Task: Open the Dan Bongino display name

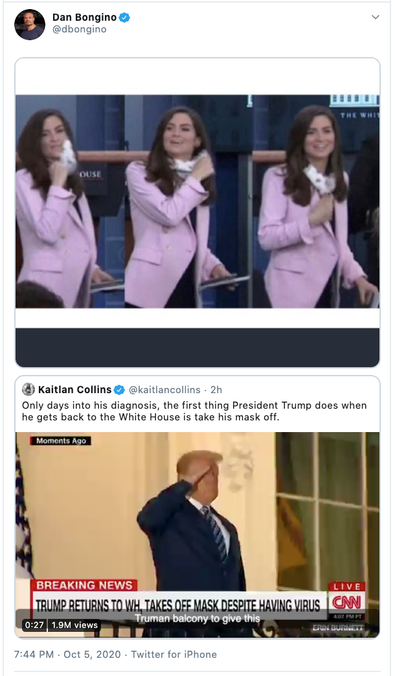Action: pyautogui.click(x=84, y=18)
